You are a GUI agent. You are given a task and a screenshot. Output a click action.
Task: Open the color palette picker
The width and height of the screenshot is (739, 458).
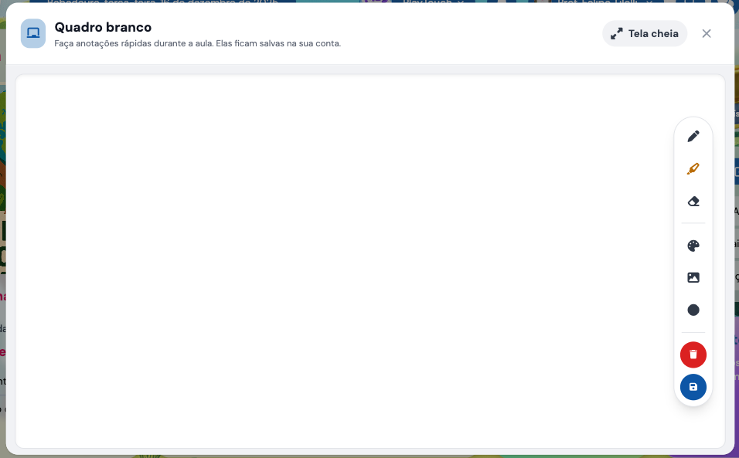[693, 246]
